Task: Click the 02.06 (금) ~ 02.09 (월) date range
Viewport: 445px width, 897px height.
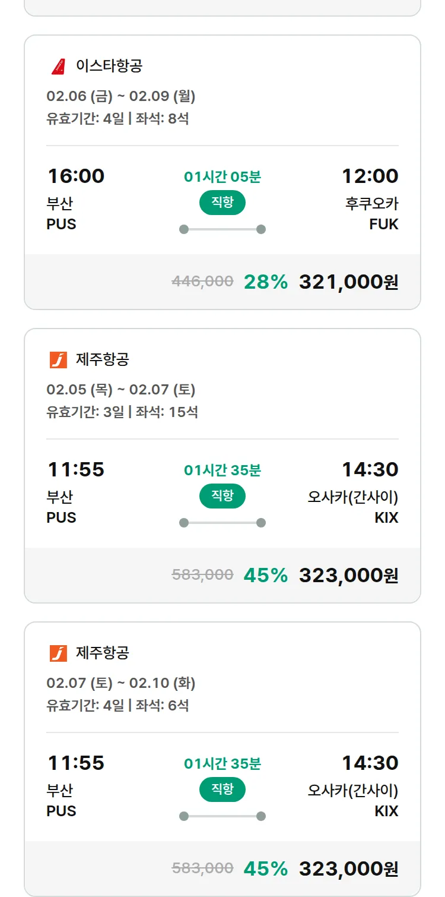Action: coord(121,96)
